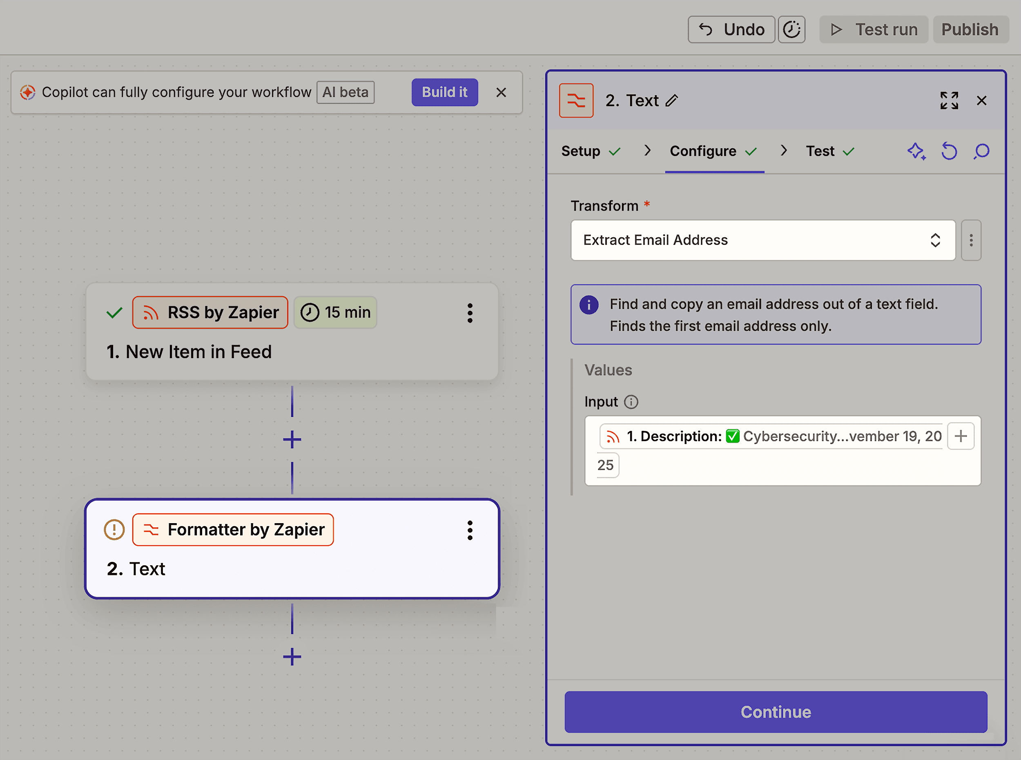Screen dimensions: 1021x760
Task: Click the Build it button
Action: (444, 92)
